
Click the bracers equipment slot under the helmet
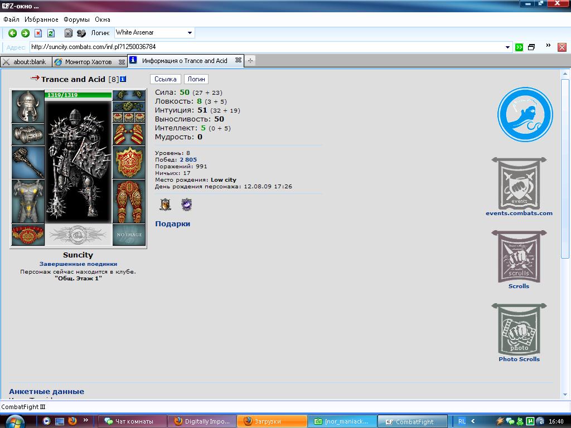(28, 134)
